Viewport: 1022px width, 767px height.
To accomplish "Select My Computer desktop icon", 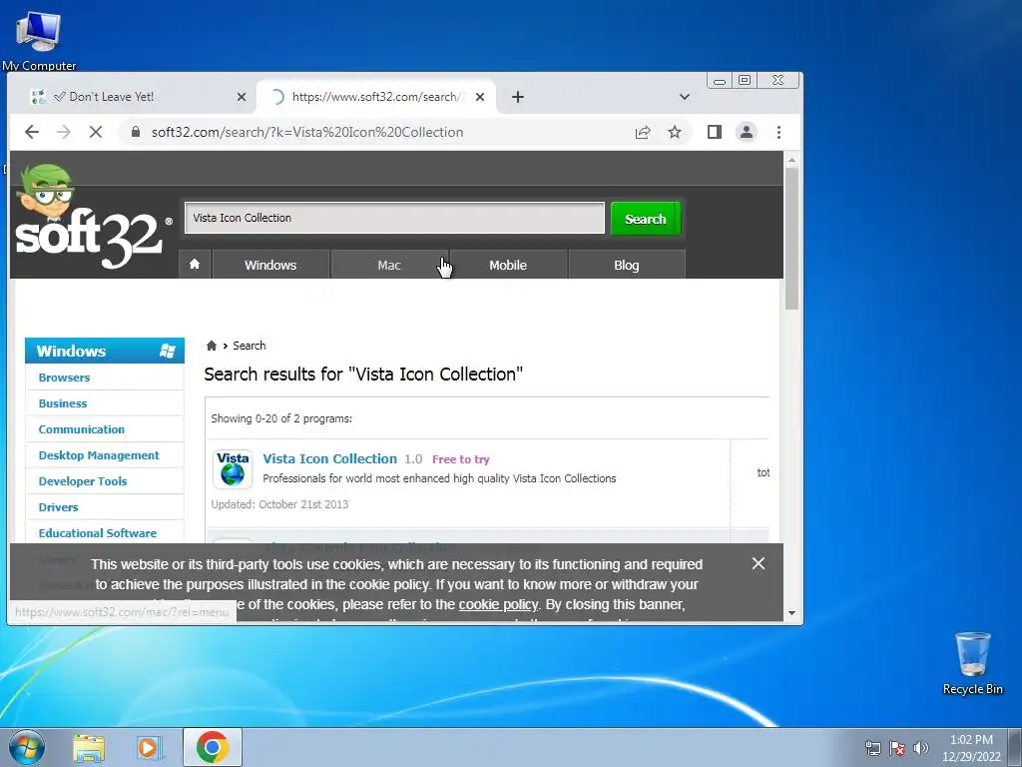I will click(x=39, y=40).
